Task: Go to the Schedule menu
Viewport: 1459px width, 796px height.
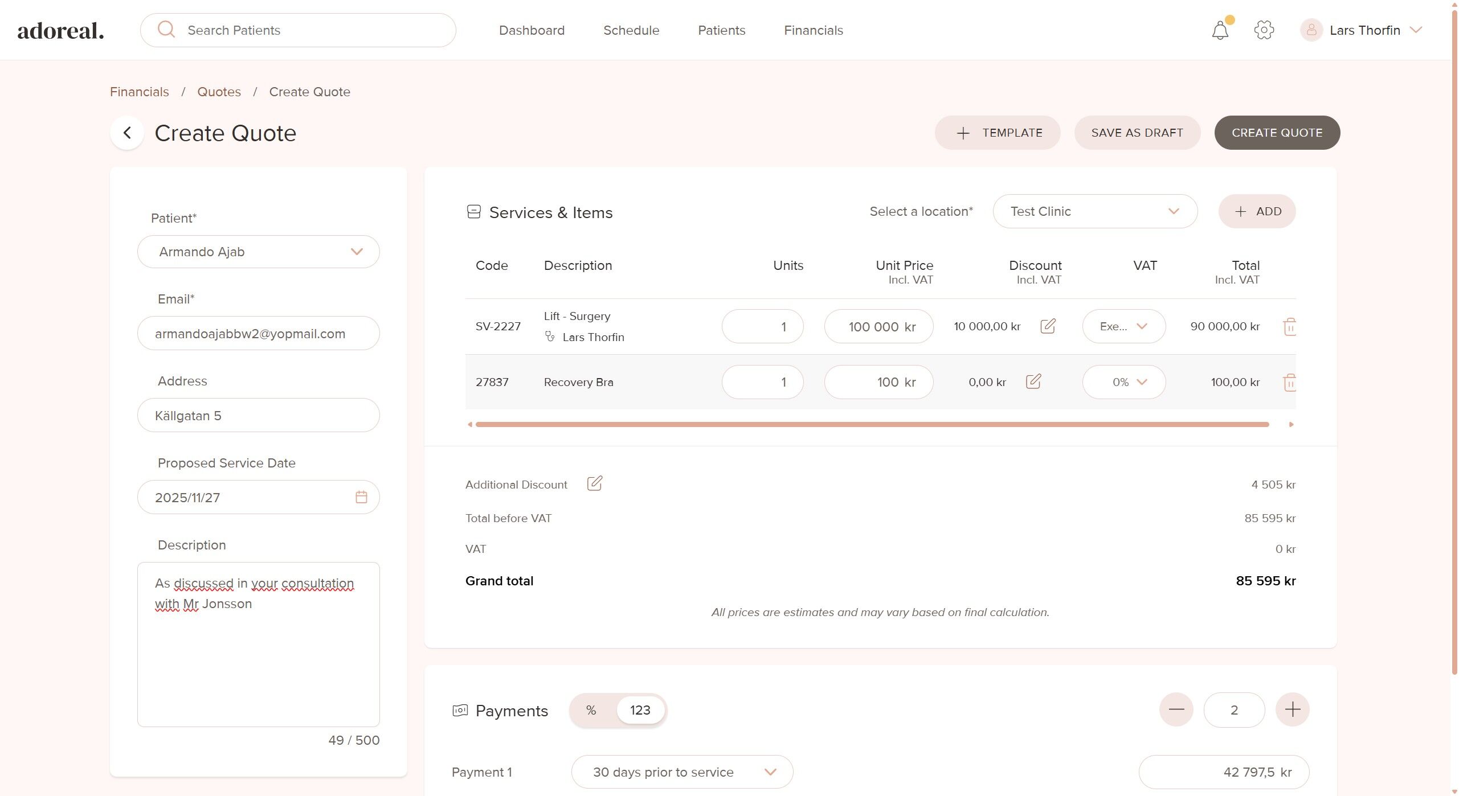Action: [631, 30]
